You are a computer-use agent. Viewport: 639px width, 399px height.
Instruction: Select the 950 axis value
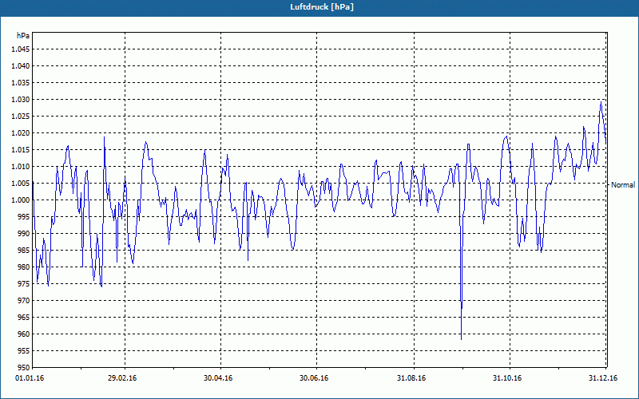(x=24, y=367)
